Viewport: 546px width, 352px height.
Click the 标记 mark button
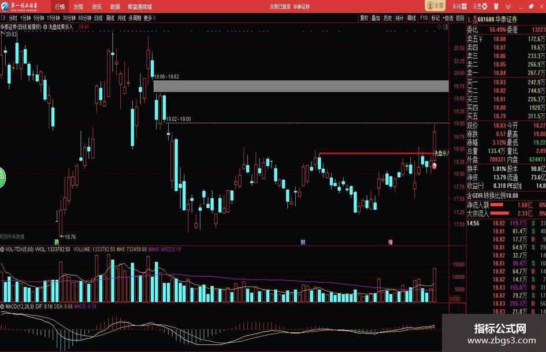point(436,18)
